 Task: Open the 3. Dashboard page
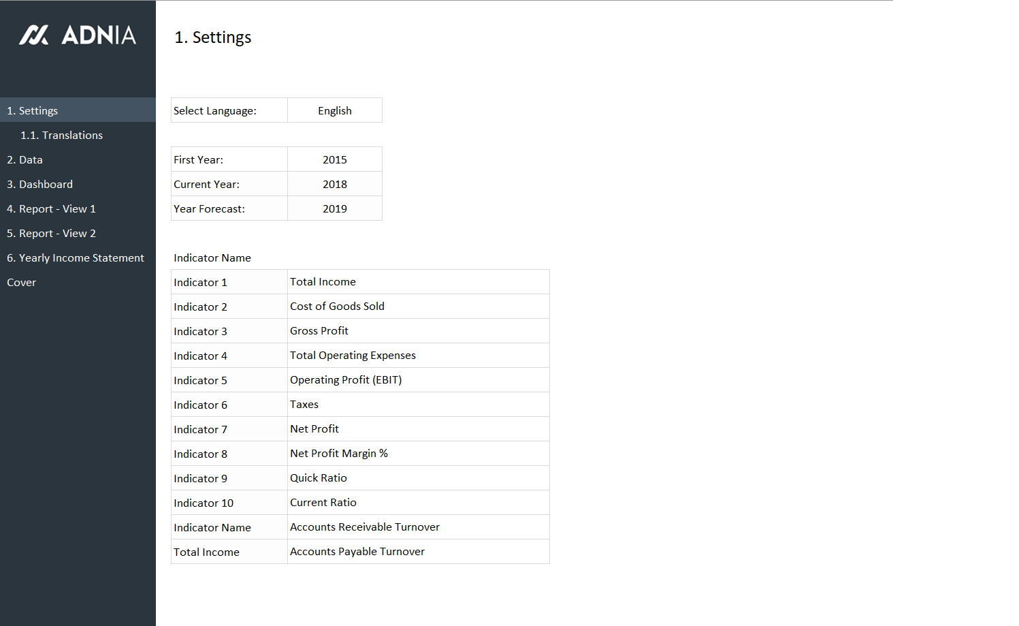(x=39, y=184)
